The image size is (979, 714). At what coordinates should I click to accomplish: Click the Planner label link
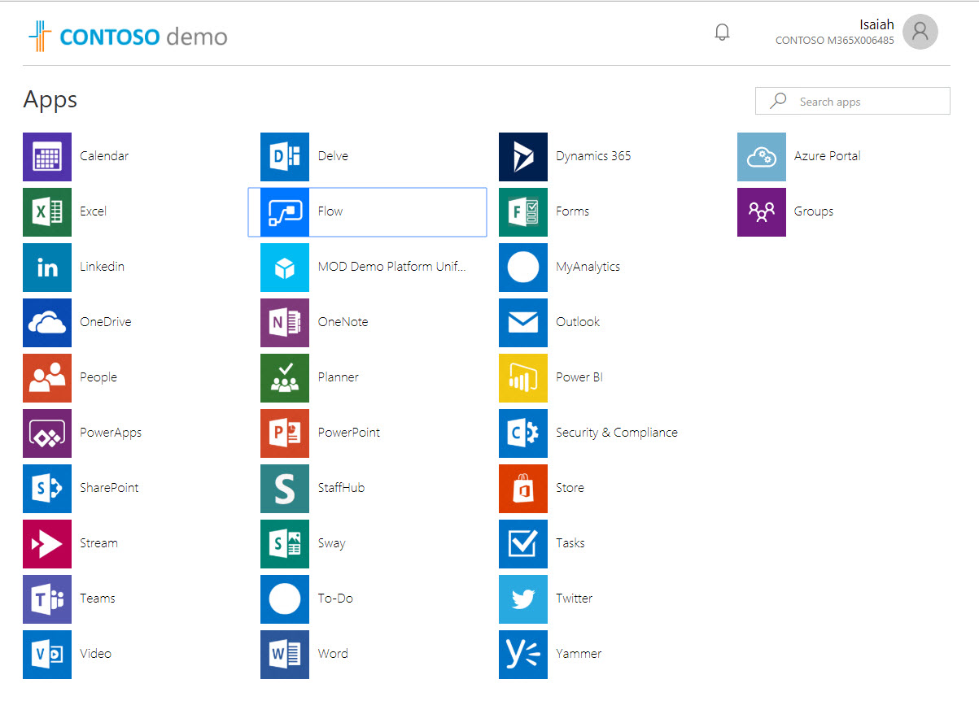[338, 377]
